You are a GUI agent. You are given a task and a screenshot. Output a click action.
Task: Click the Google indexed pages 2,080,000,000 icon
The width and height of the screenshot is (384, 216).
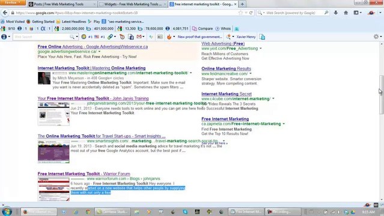(56, 29)
